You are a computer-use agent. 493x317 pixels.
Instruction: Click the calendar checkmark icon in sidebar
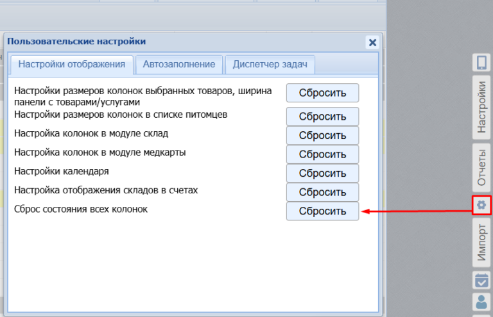481,279
